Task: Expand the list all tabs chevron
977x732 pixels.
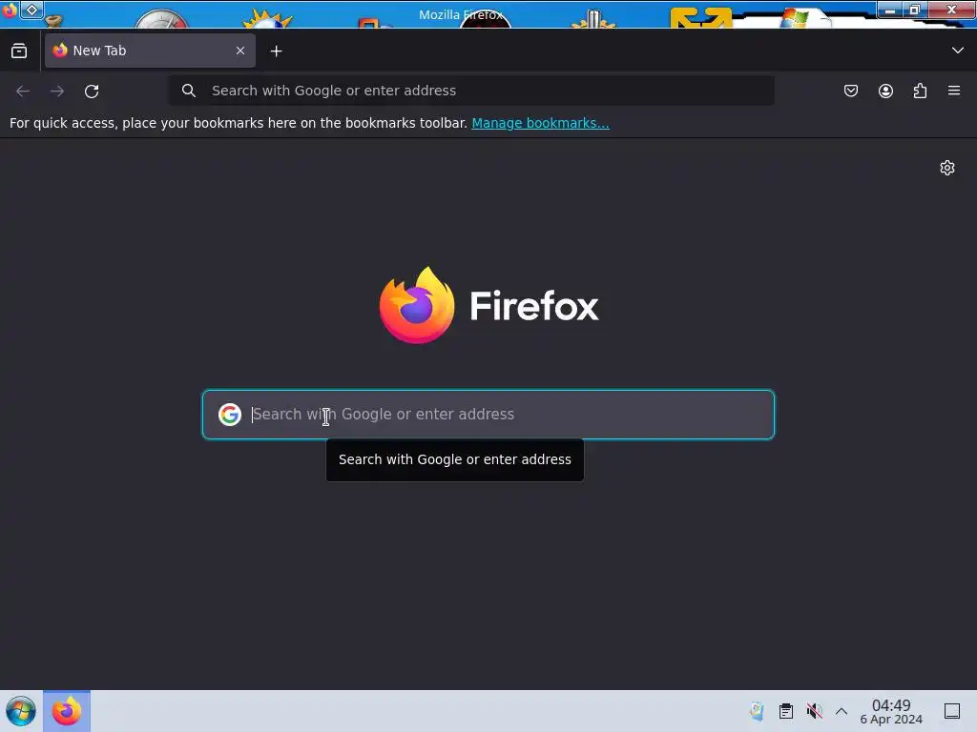Action: click(x=958, y=51)
